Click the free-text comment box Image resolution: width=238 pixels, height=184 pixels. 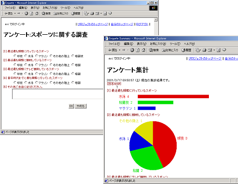tap(58, 94)
